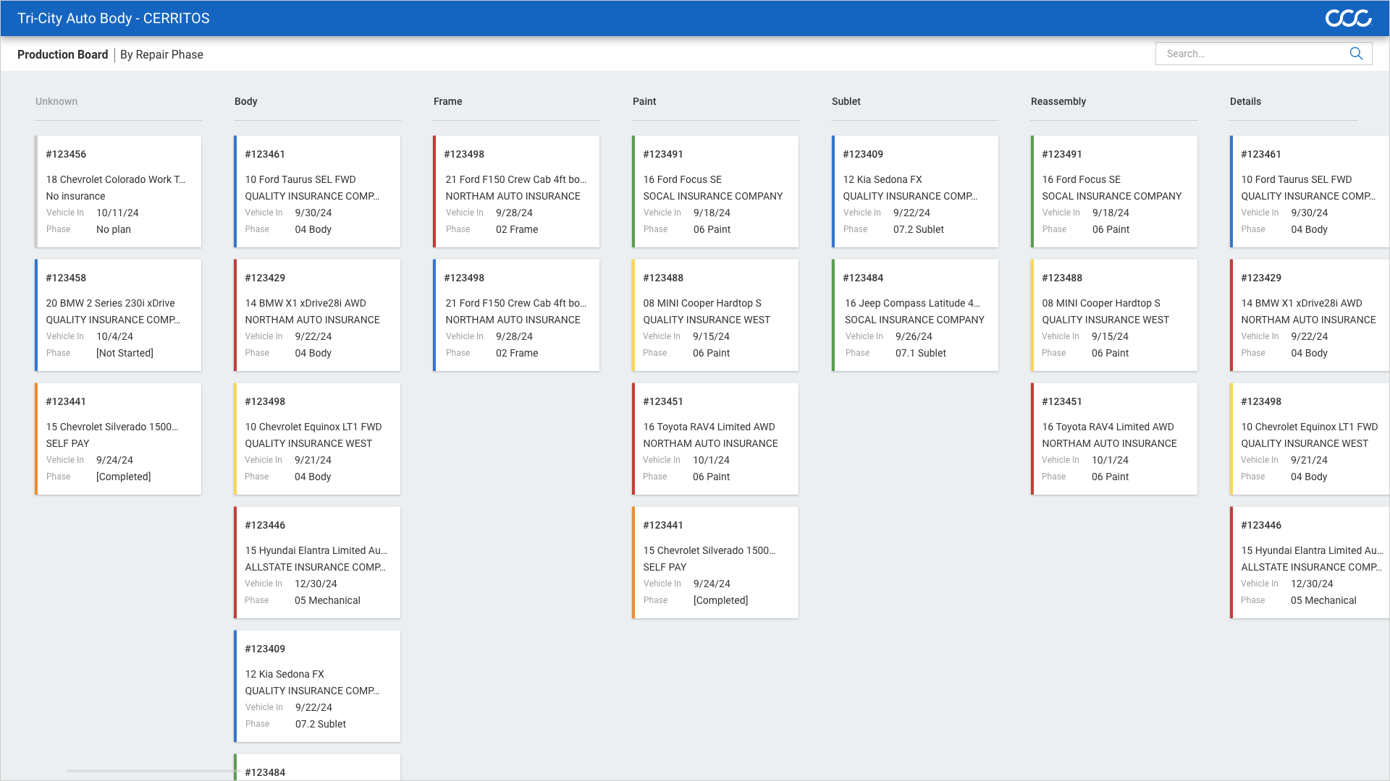The height and width of the screenshot is (781, 1390).
Task: Open the second Frame card #123498 Ford F150
Action: (516, 315)
